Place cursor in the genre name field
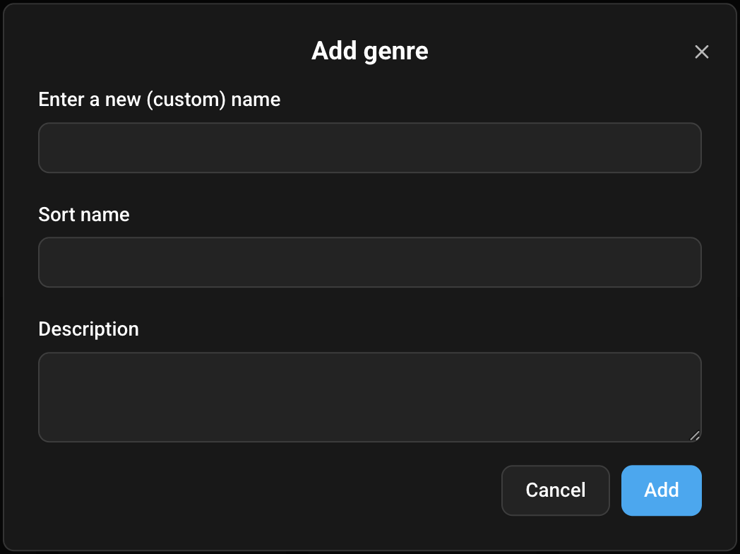This screenshot has width=740, height=554. 369,148
